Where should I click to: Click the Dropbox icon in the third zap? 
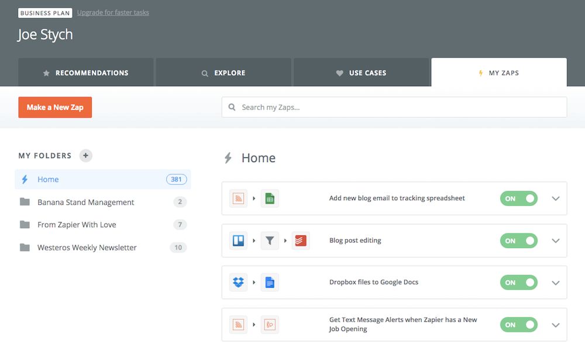pos(238,283)
